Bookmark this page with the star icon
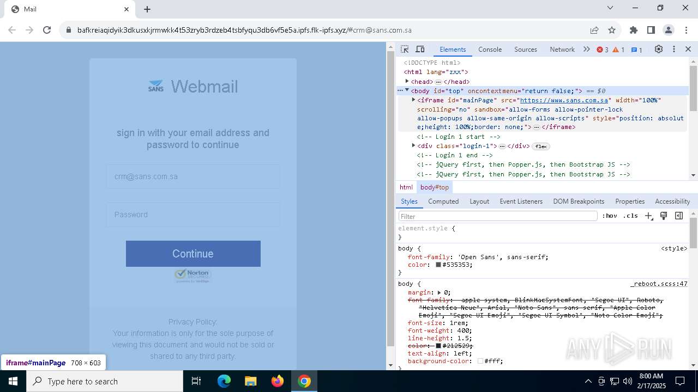The height and width of the screenshot is (392, 698). [x=612, y=30]
